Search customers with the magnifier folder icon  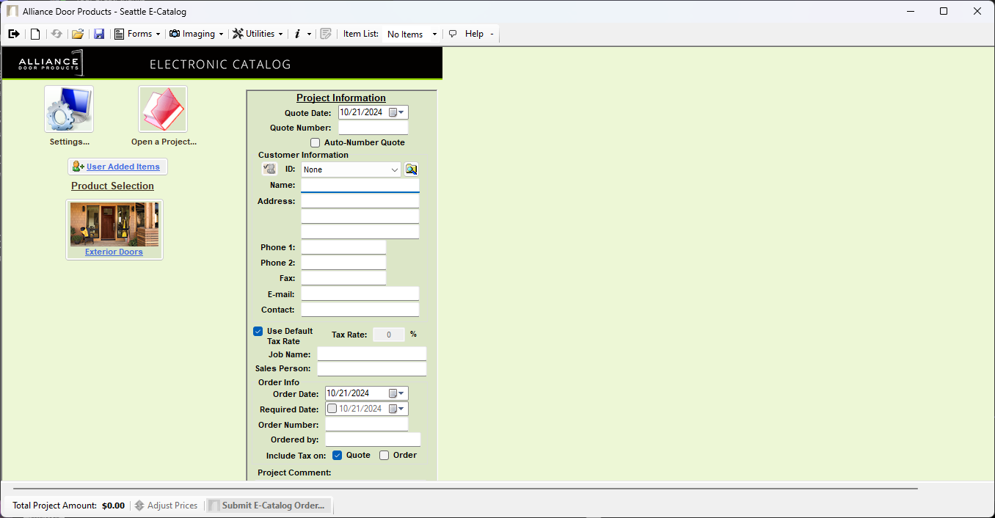[x=411, y=169]
